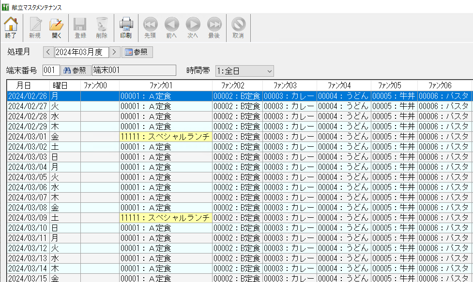Image resolution: width=473 pixels, height=282 pixels.
Task: Click カレー cell in 2024/03/07 row
Action: tap(290, 197)
